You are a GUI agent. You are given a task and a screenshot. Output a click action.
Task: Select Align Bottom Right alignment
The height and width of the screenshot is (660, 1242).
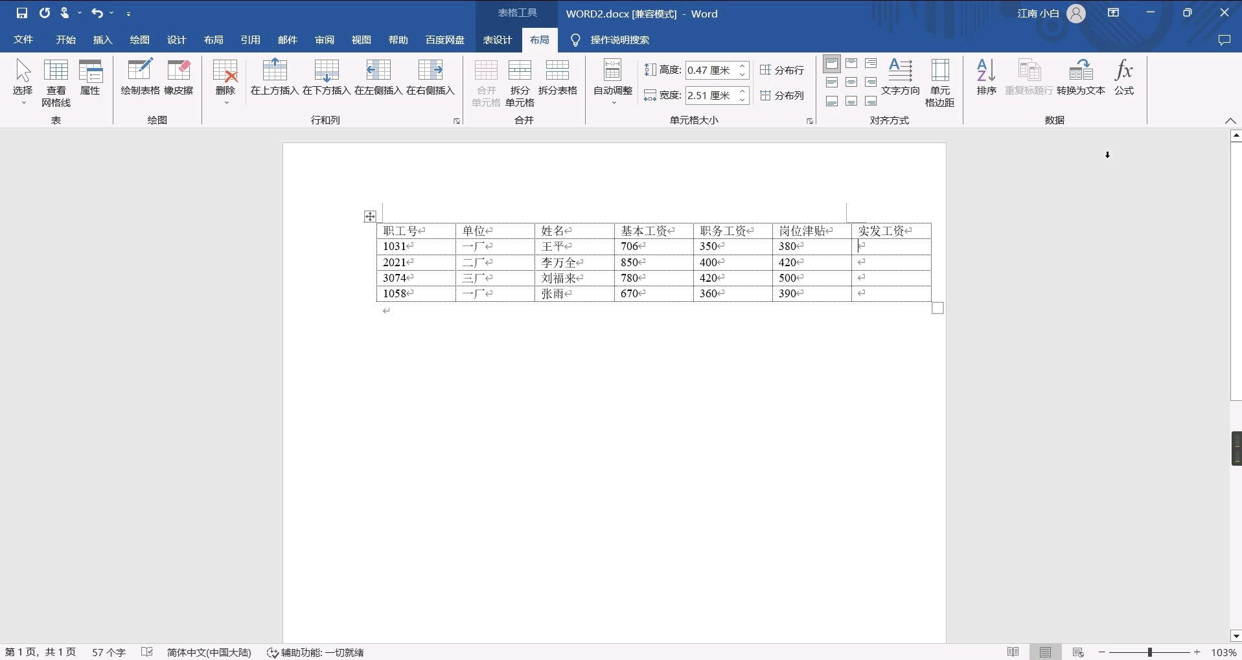pyautogui.click(x=871, y=101)
